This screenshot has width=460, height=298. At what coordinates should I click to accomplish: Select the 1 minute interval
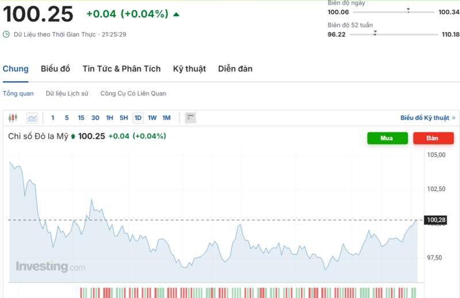point(53,118)
